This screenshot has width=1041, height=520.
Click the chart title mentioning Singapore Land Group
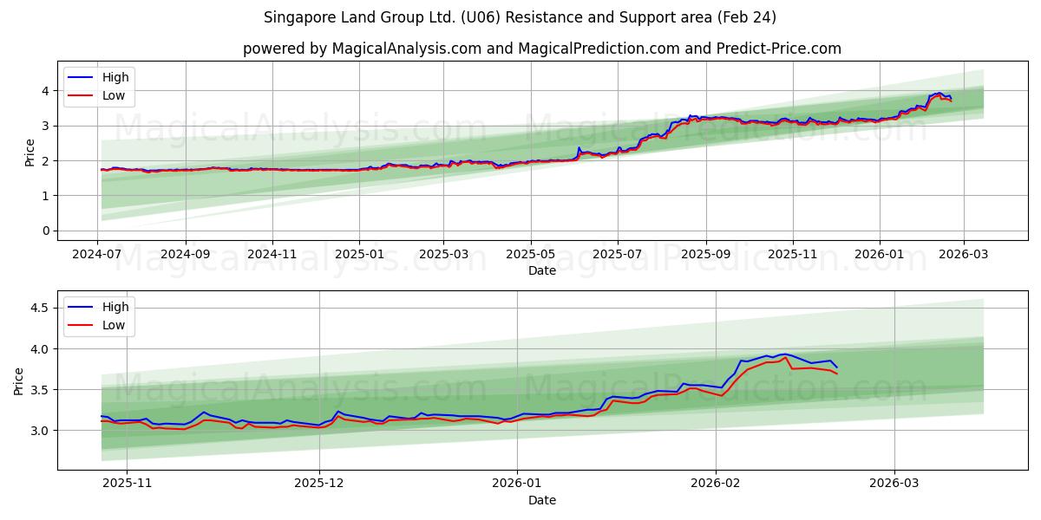pyautogui.click(x=520, y=17)
